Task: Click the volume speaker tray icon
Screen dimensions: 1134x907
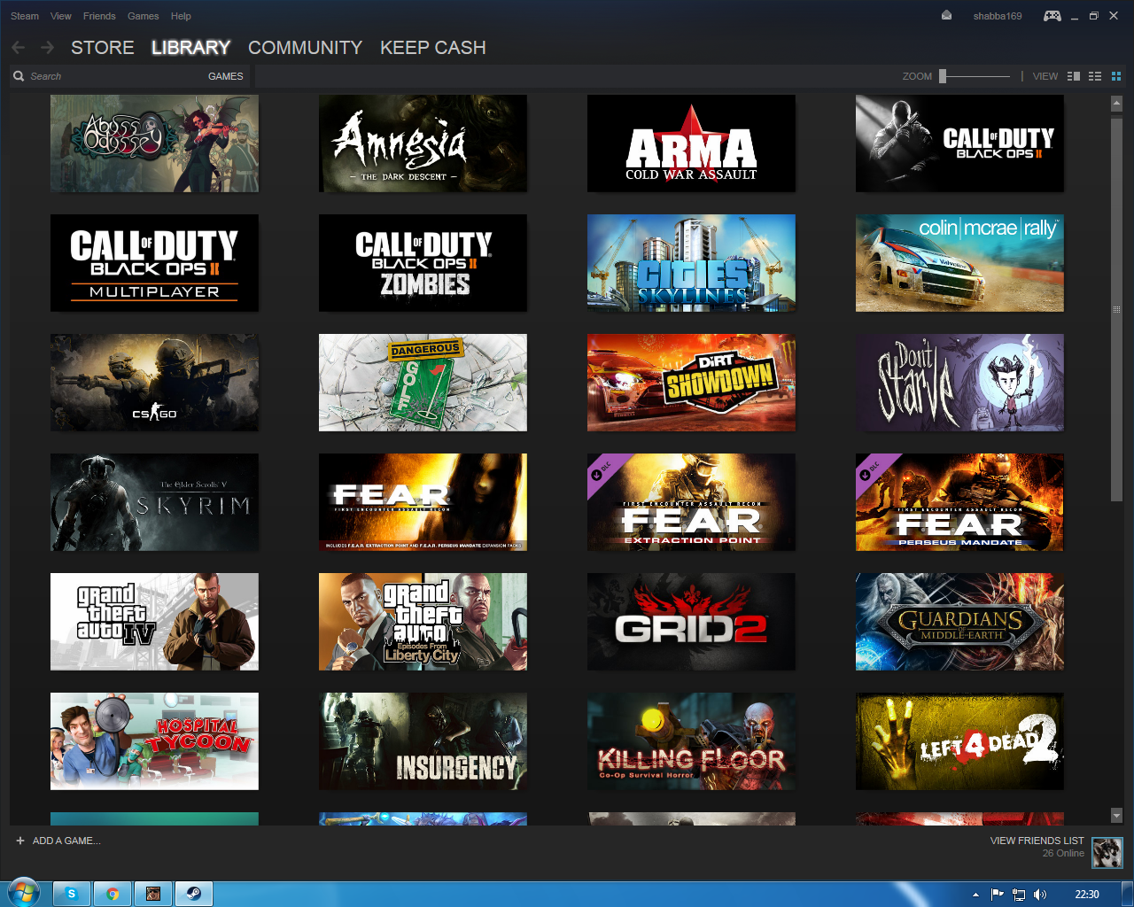Action: point(1040,895)
